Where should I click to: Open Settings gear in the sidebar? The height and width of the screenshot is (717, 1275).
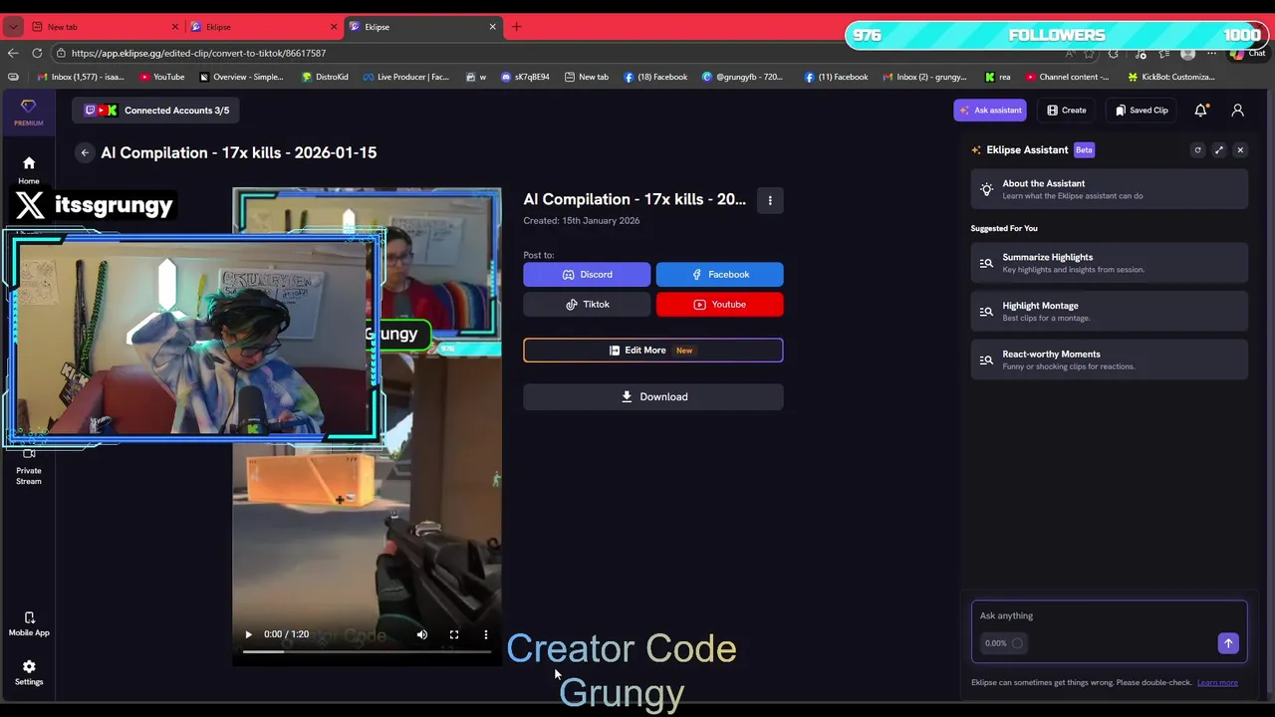tap(29, 672)
